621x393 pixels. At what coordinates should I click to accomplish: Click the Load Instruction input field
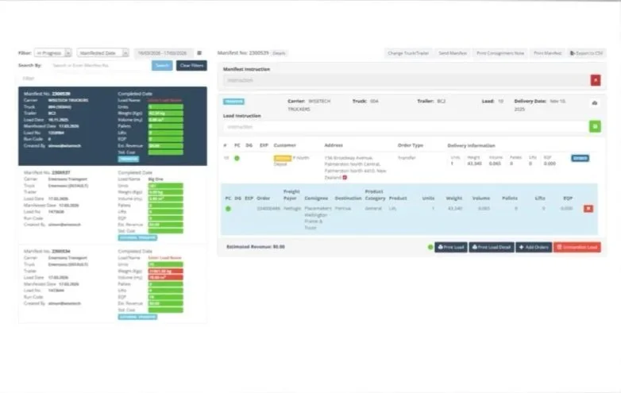406,127
